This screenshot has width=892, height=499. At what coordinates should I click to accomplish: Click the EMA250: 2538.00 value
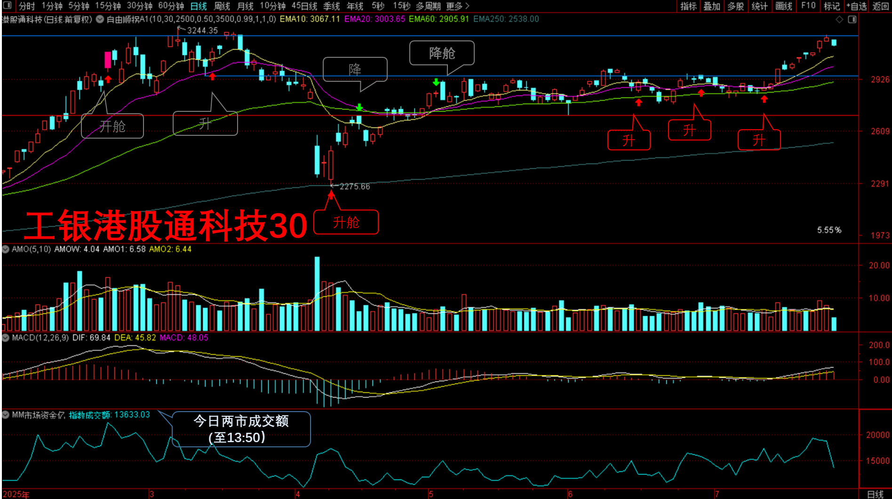(x=506, y=19)
